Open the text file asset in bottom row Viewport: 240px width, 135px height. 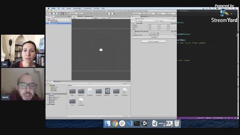pyautogui.click(x=81, y=101)
